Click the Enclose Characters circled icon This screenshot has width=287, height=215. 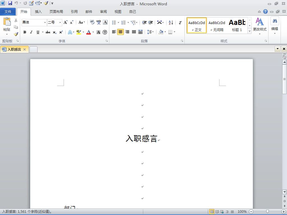click(105, 32)
